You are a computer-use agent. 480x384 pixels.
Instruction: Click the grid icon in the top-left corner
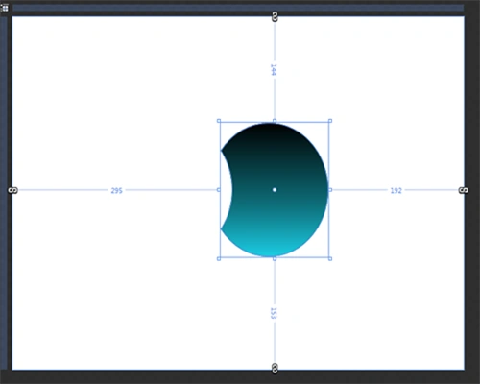pyautogui.click(x=5, y=8)
